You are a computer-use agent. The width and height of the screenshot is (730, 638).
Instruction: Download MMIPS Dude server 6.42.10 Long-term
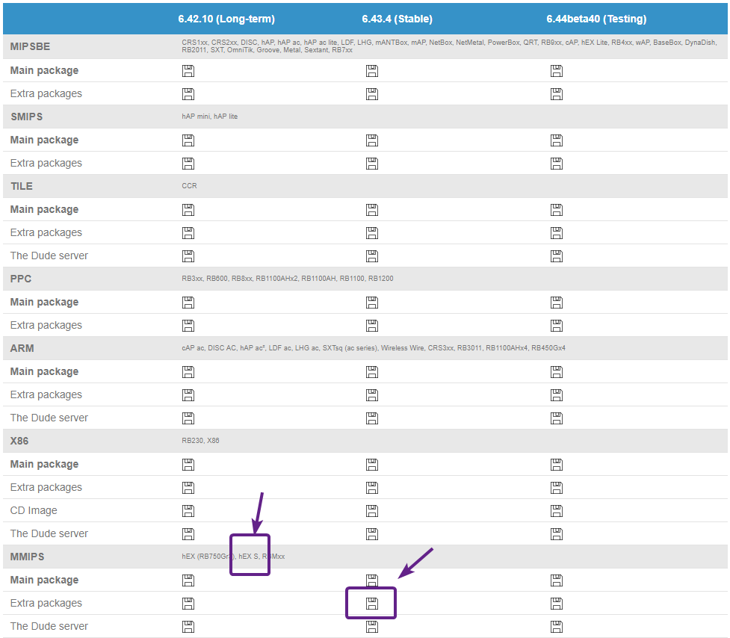click(x=188, y=627)
